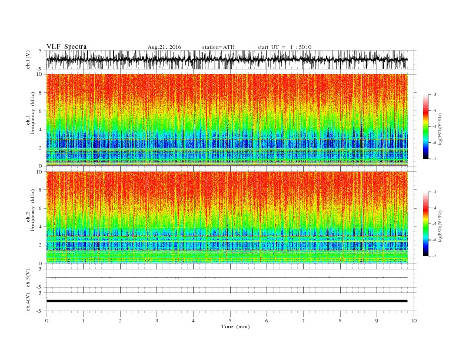
Task: Click the ch.1 "Frequency (kHz)" axis label
Action: point(33,113)
